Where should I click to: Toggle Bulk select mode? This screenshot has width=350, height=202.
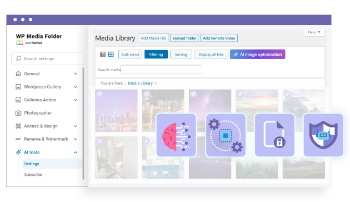click(130, 55)
